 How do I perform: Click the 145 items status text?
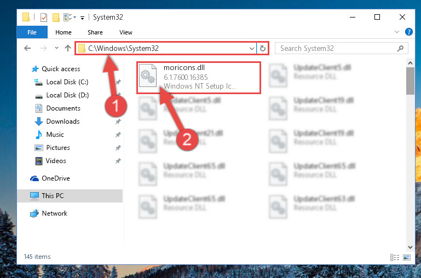click(37, 257)
